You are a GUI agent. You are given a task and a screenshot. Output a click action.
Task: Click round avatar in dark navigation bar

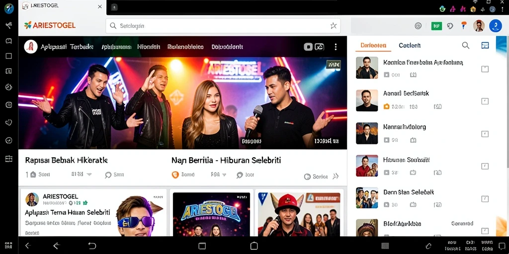[31, 47]
